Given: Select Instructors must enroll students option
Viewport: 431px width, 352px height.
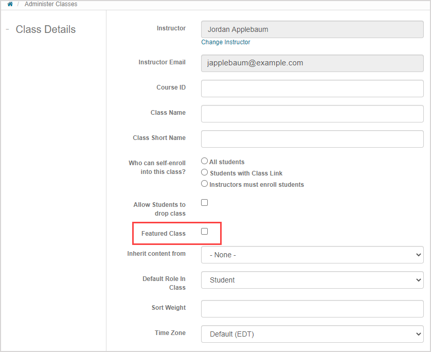Looking at the screenshot, I should (x=205, y=184).
